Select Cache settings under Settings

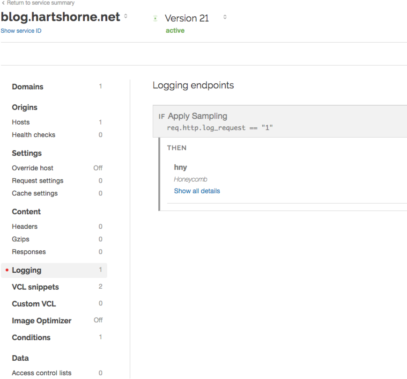point(35,193)
